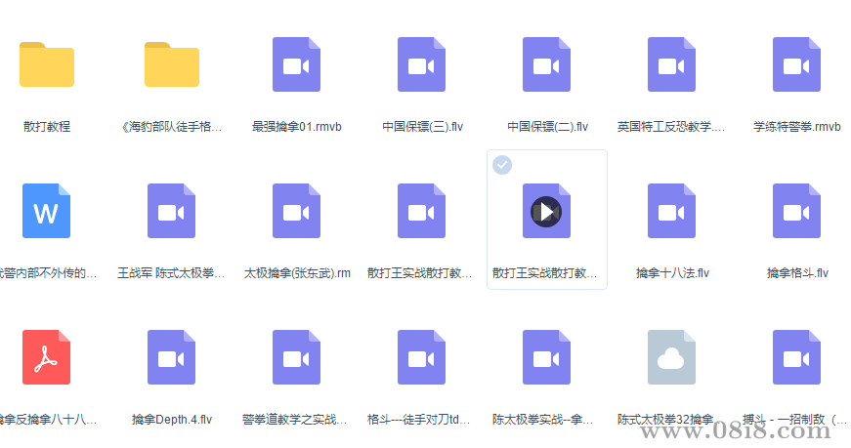Click the file name 太极擒拿(张东武).rm
This screenshot has width=851, height=448.
(x=297, y=273)
